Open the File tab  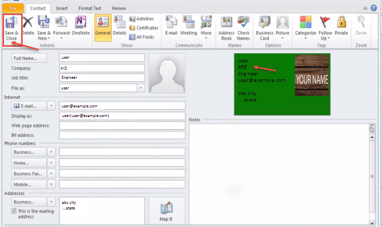click(13, 8)
